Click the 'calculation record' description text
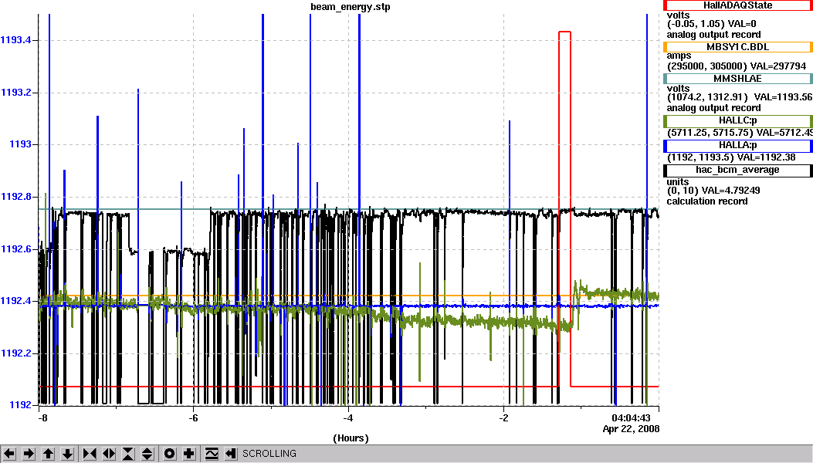 pyautogui.click(x=707, y=201)
